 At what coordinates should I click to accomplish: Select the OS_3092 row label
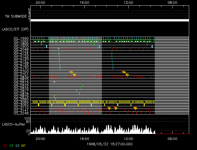coord(21,105)
